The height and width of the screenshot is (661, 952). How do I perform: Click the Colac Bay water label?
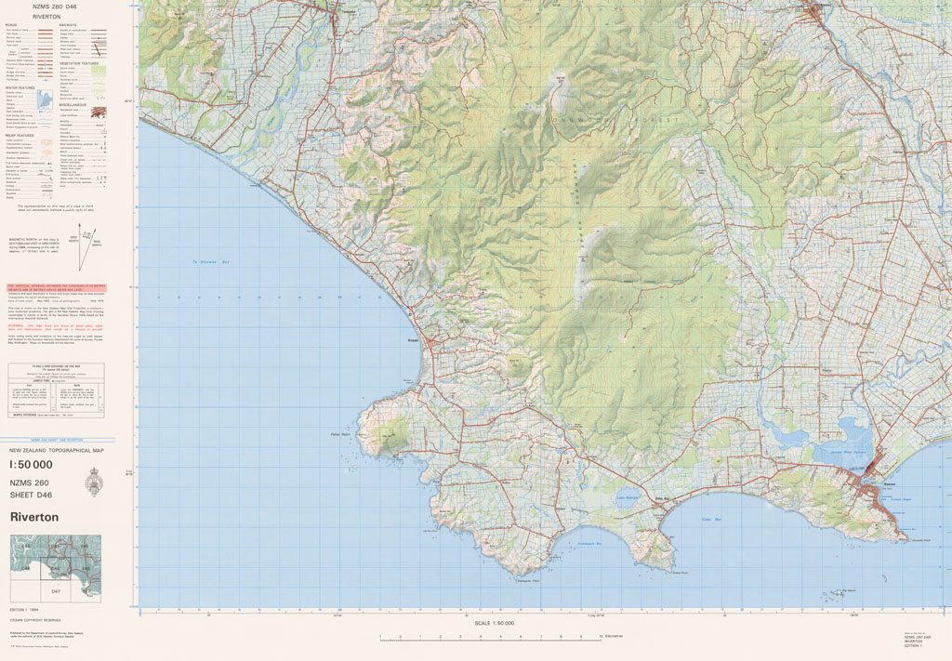[x=711, y=519]
